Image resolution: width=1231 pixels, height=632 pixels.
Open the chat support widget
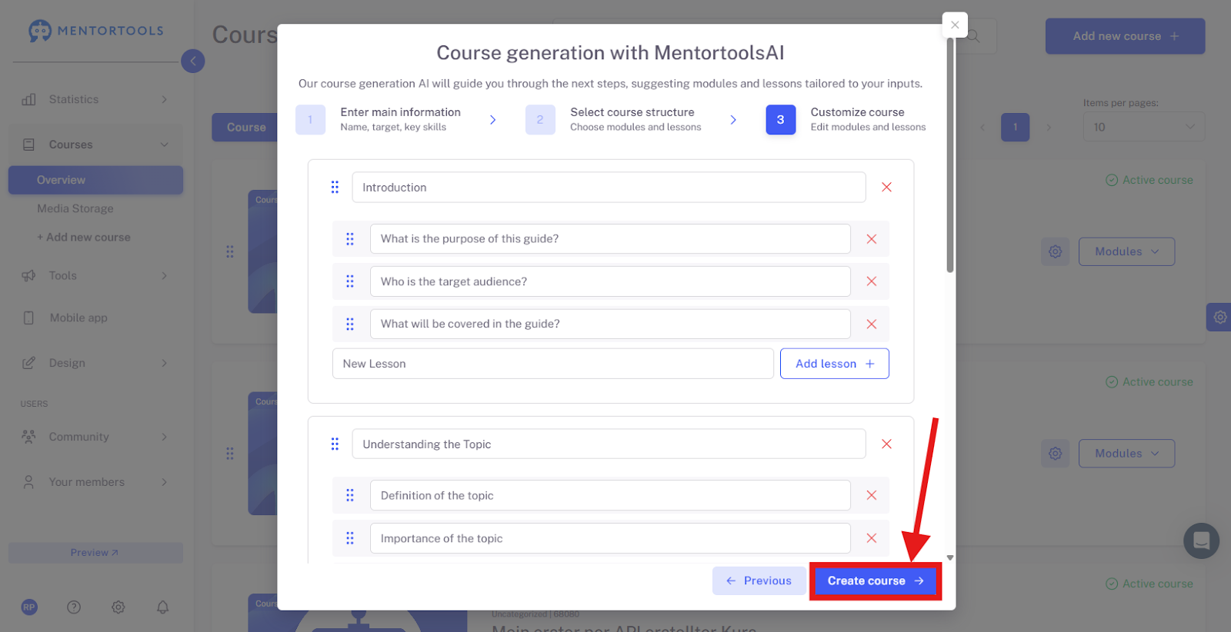click(1201, 541)
